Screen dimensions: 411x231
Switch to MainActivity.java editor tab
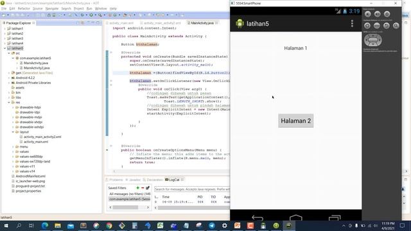202,23
